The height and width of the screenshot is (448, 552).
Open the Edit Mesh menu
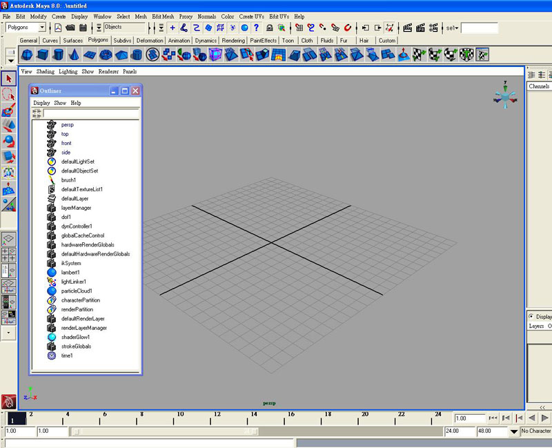pyautogui.click(x=163, y=17)
